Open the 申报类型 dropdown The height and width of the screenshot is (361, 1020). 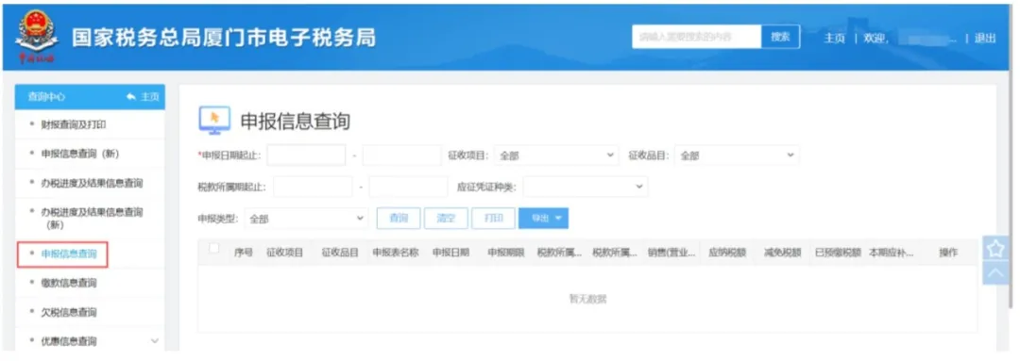tap(306, 219)
